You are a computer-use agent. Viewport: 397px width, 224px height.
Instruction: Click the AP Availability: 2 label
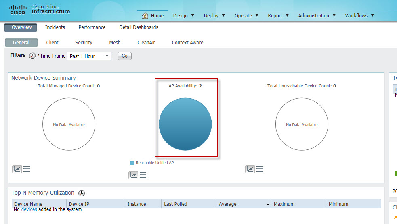click(x=185, y=86)
